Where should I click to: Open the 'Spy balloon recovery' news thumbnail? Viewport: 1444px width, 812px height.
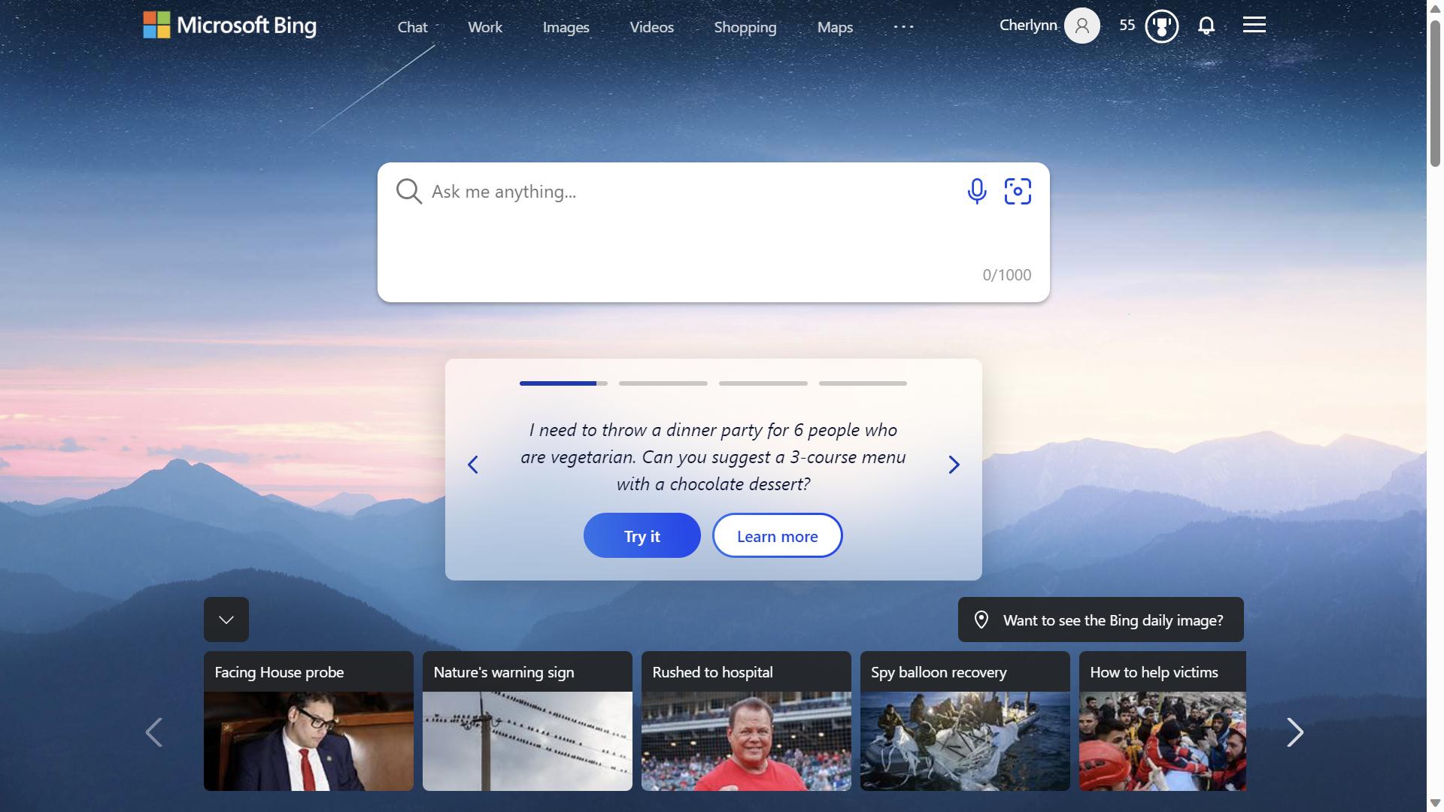click(x=965, y=721)
